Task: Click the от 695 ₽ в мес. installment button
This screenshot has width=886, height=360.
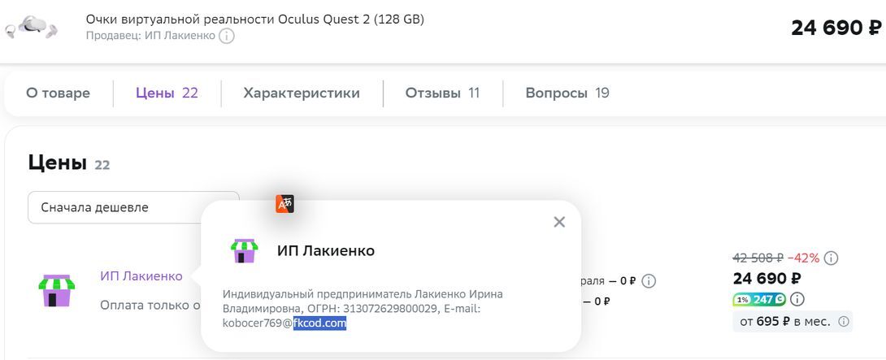Action: [x=793, y=322]
